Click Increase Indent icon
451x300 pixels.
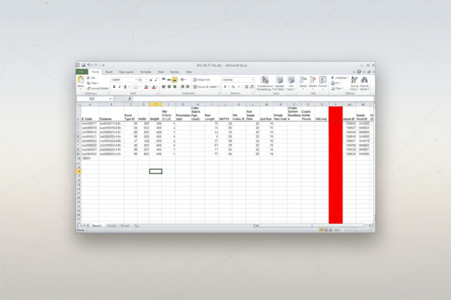[x=188, y=86]
